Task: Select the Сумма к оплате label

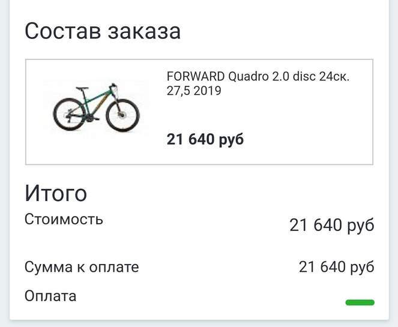Action: point(82,267)
